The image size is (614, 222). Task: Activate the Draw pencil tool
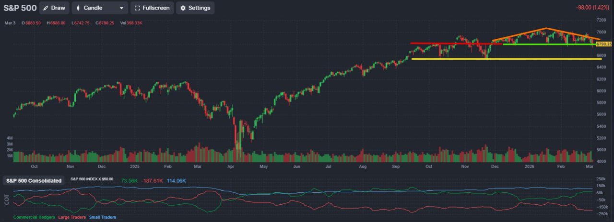pyautogui.click(x=54, y=8)
